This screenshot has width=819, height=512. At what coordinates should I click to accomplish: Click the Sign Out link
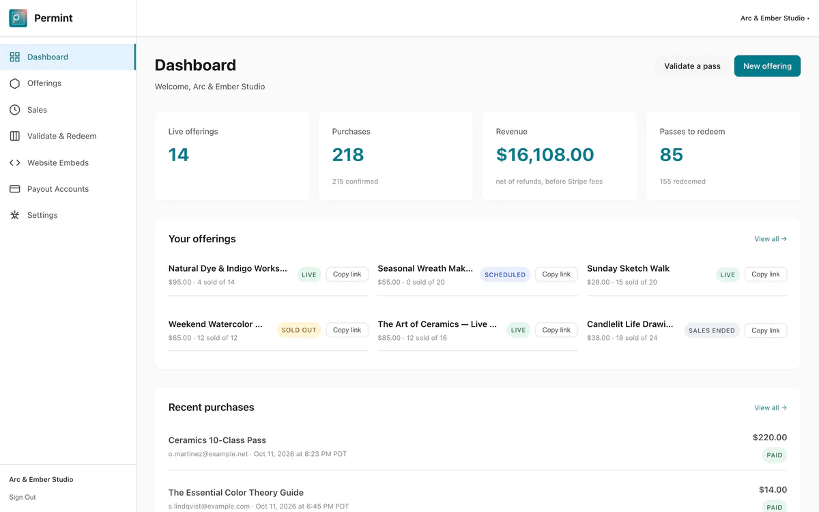click(23, 497)
